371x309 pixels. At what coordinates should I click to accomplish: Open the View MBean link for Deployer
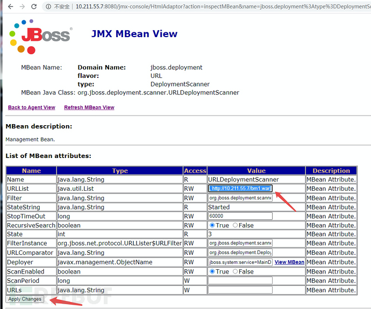click(x=289, y=262)
